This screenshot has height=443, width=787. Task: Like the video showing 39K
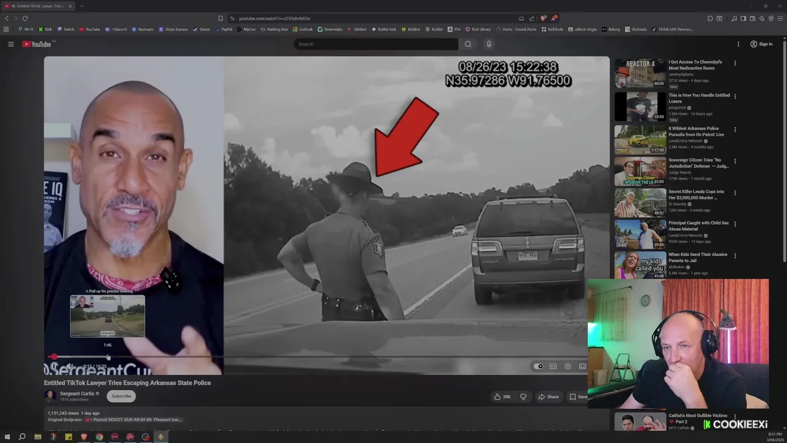point(502,397)
